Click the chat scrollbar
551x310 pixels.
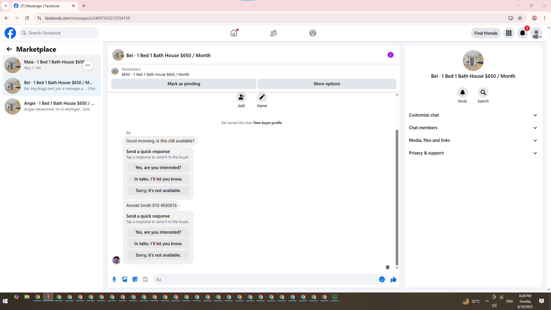pyautogui.click(x=397, y=198)
